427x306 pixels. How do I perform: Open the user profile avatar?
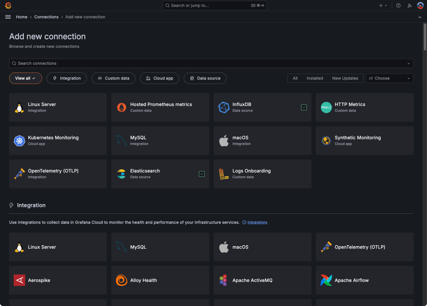[x=420, y=5]
